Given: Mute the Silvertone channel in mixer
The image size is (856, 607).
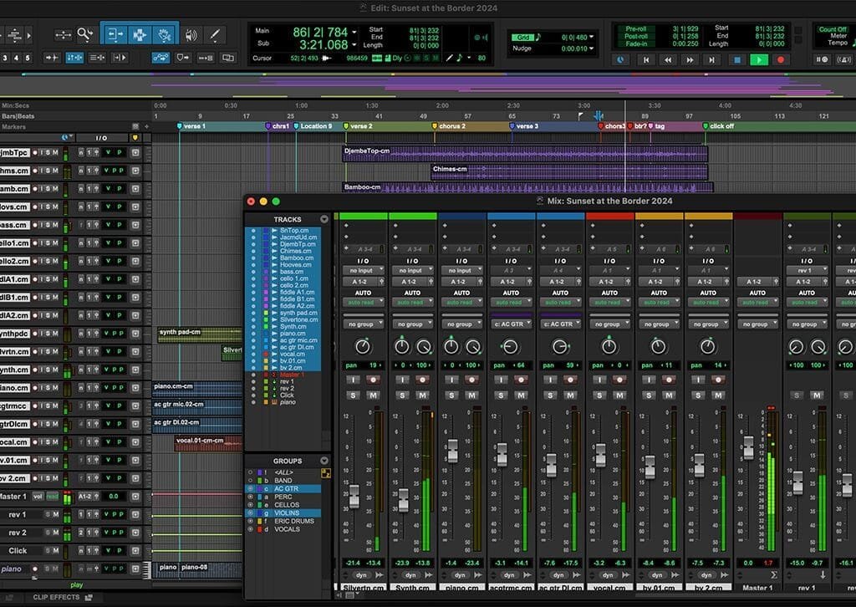Looking at the screenshot, I should pos(373,395).
